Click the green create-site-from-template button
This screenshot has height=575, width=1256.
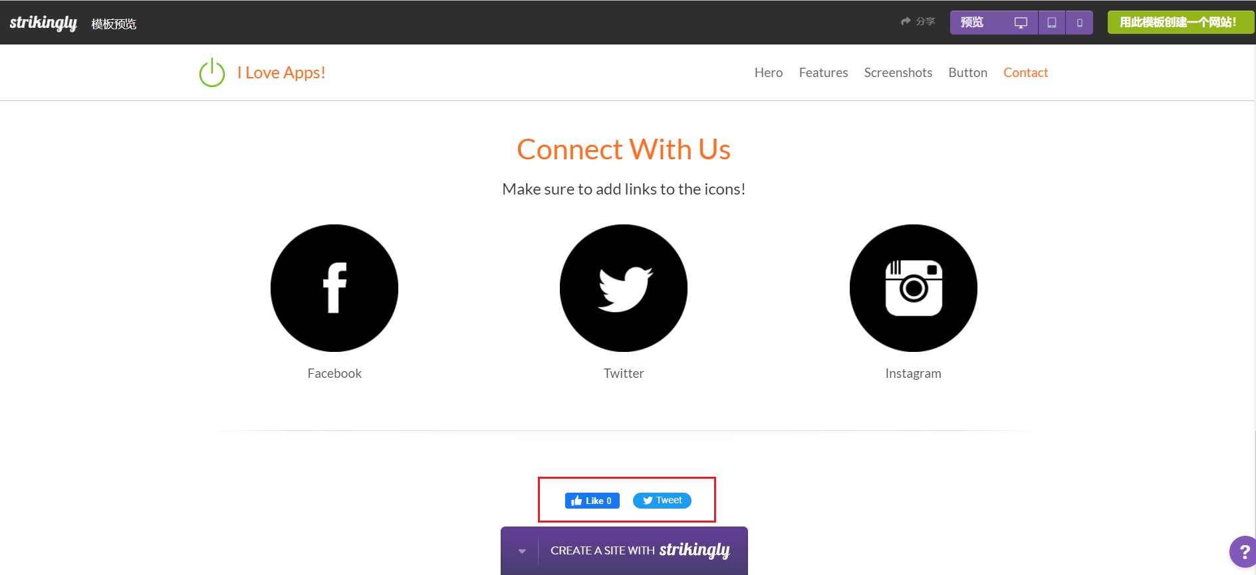coord(1178,23)
